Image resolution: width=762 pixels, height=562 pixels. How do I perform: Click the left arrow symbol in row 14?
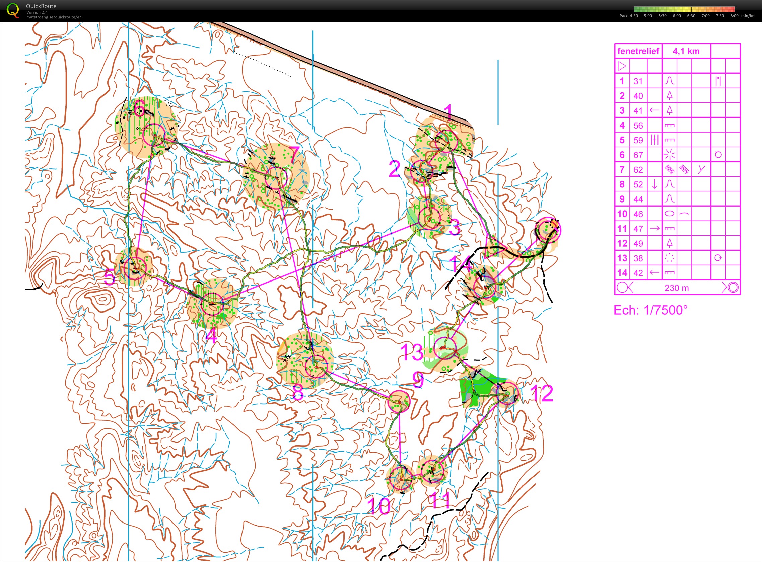(x=654, y=272)
